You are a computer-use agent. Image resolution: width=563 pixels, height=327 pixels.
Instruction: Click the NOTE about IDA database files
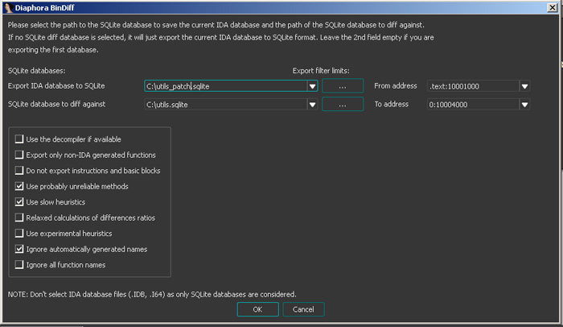pyautogui.click(x=152, y=294)
